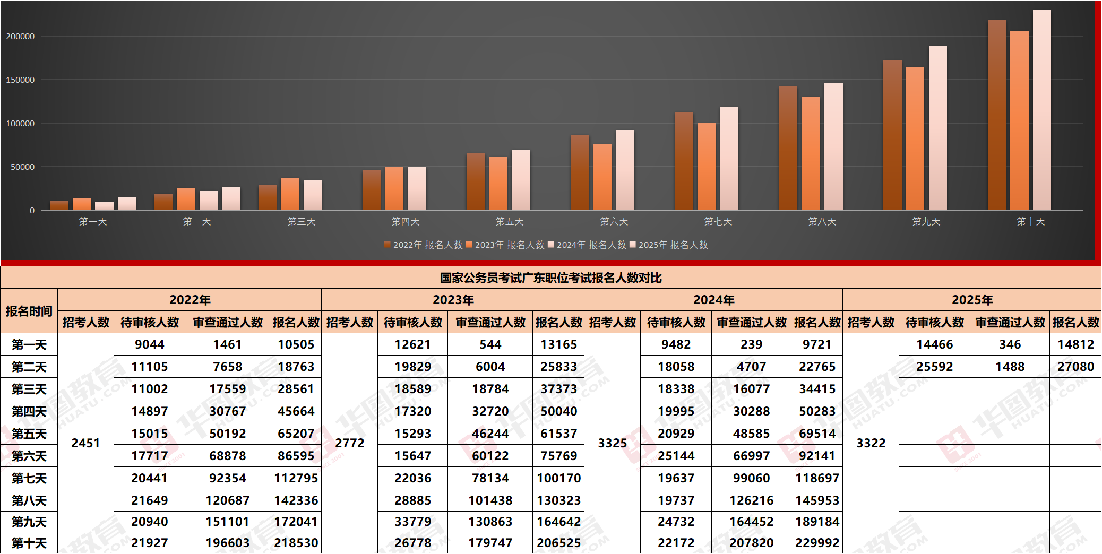
Task: Select cell with value 27080
Action: pyautogui.click(x=1075, y=367)
